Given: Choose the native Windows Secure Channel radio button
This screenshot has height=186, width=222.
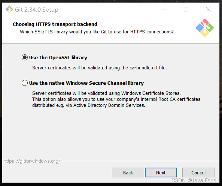Looking at the screenshot, I should coord(25,83).
